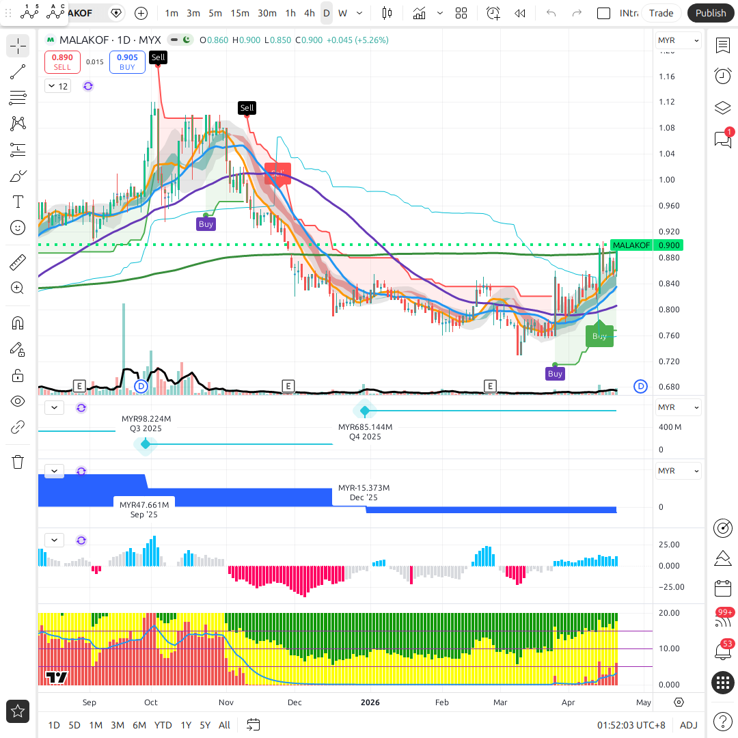Image resolution: width=738 pixels, height=738 pixels.
Task: Toggle visibility of all drawings eye
Action: 18,401
